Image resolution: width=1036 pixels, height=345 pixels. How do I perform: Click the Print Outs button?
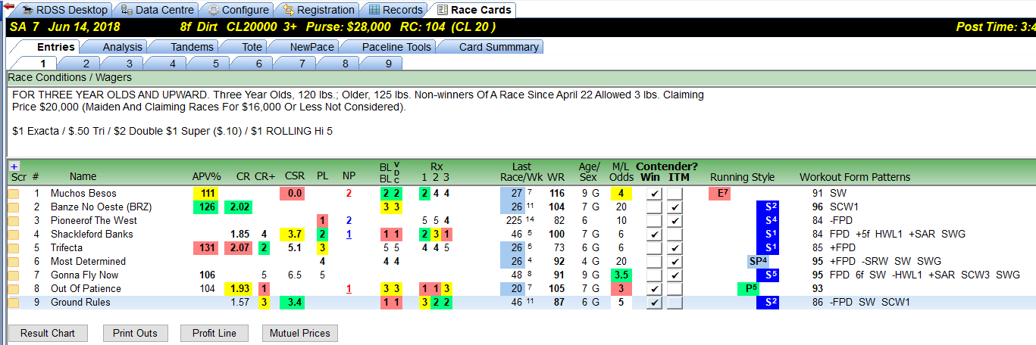[135, 333]
